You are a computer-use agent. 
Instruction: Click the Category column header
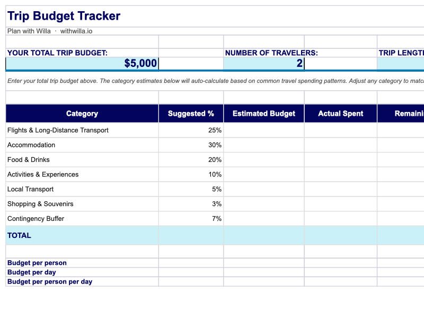82,114
